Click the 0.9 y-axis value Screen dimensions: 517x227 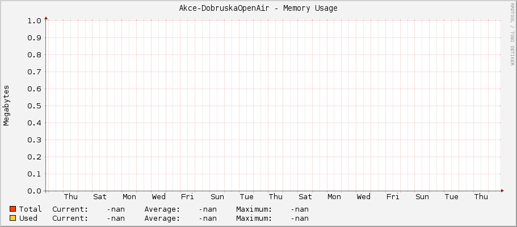[x=34, y=38]
